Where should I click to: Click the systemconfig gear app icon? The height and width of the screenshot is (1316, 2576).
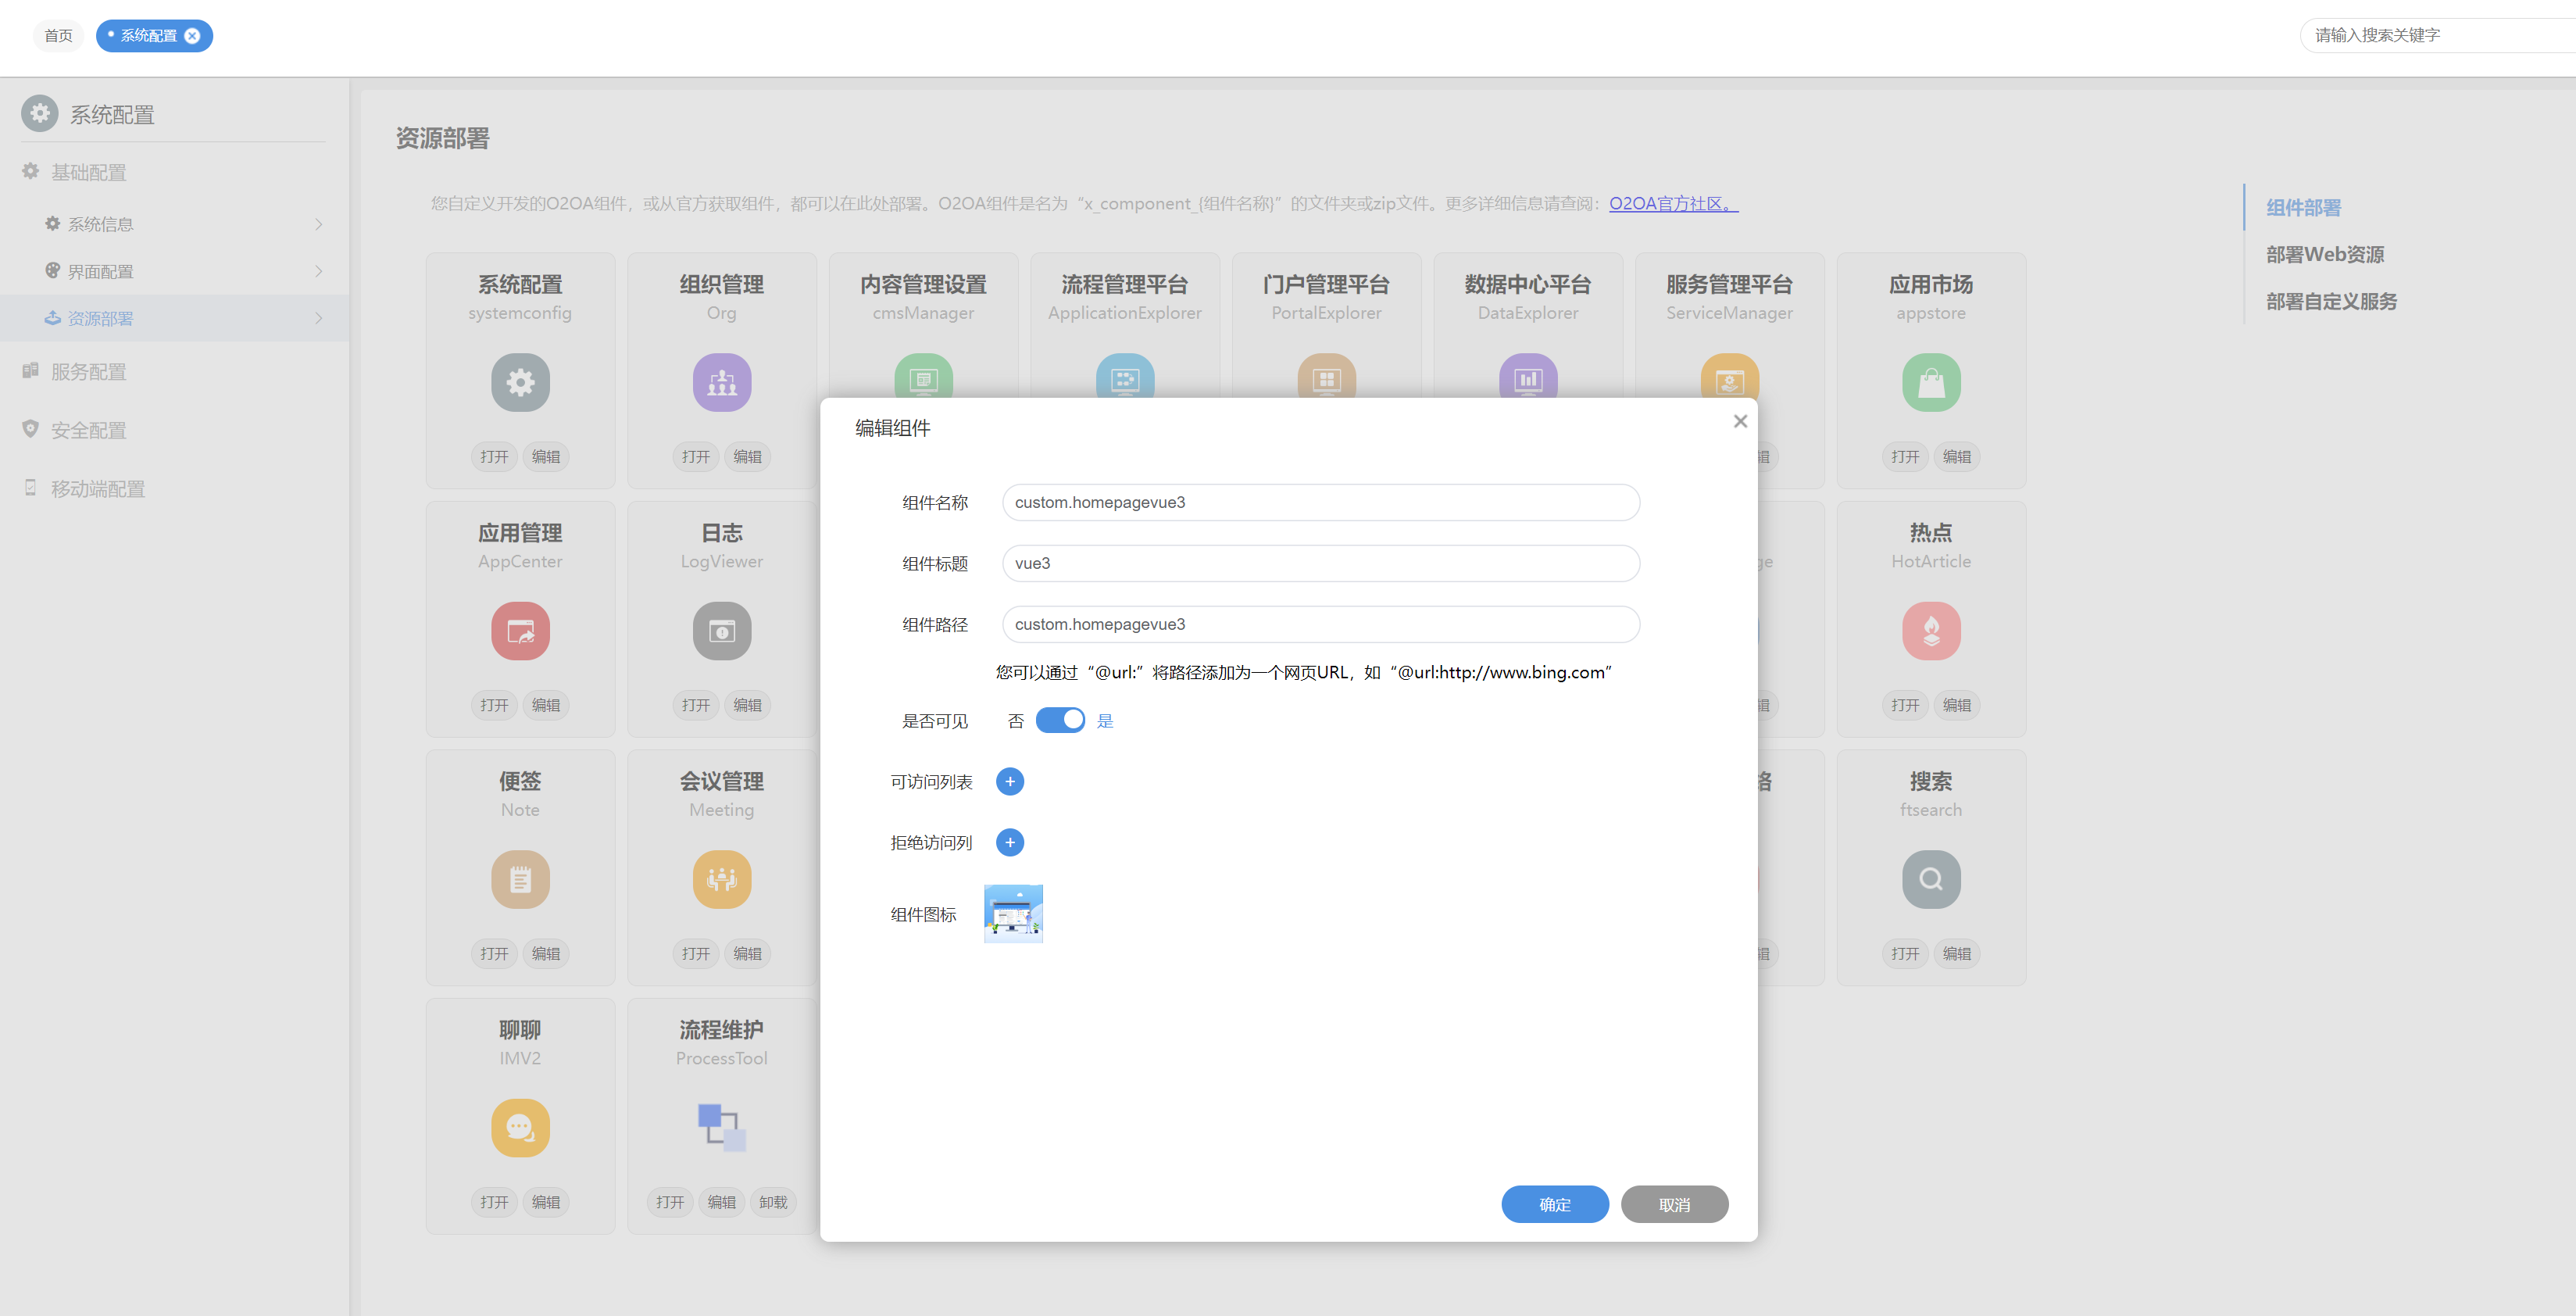point(520,382)
